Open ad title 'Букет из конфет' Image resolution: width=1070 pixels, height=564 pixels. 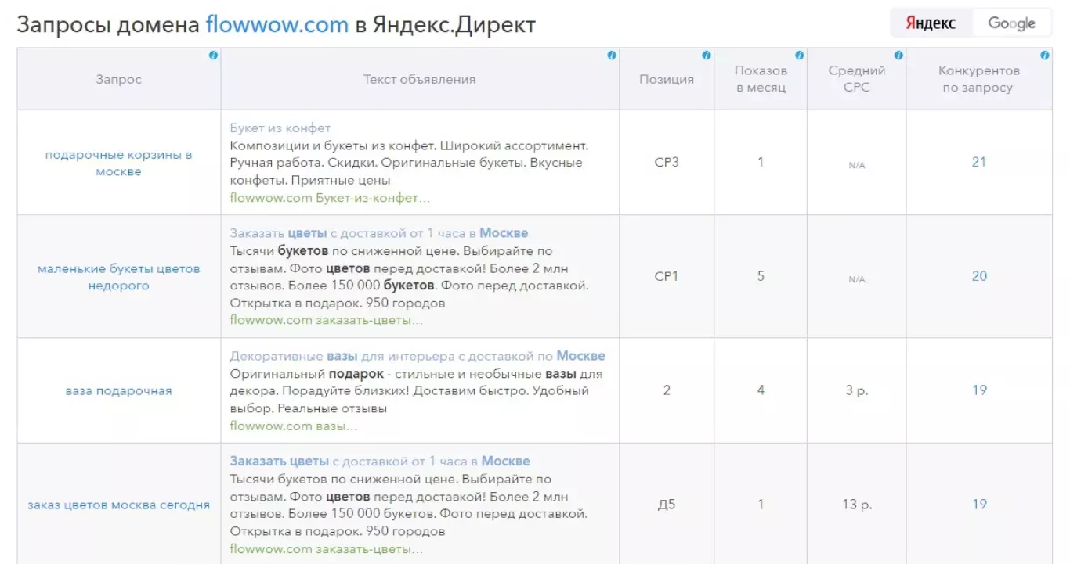(x=280, y=128)
